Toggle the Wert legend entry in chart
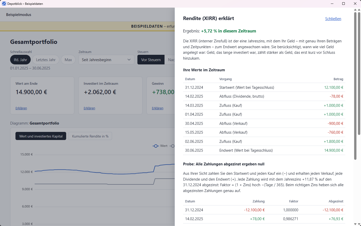361x226 pixels. pyautogui.click(x=160, y=146)
